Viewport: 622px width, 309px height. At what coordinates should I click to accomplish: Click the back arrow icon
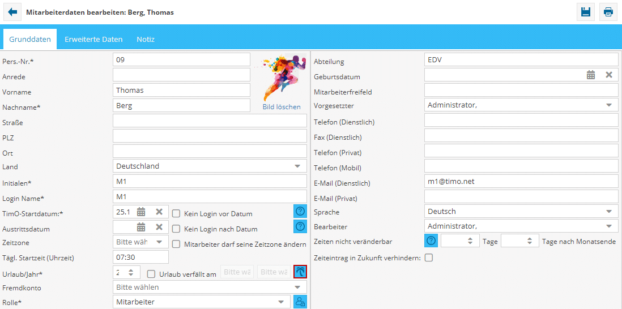12,12
